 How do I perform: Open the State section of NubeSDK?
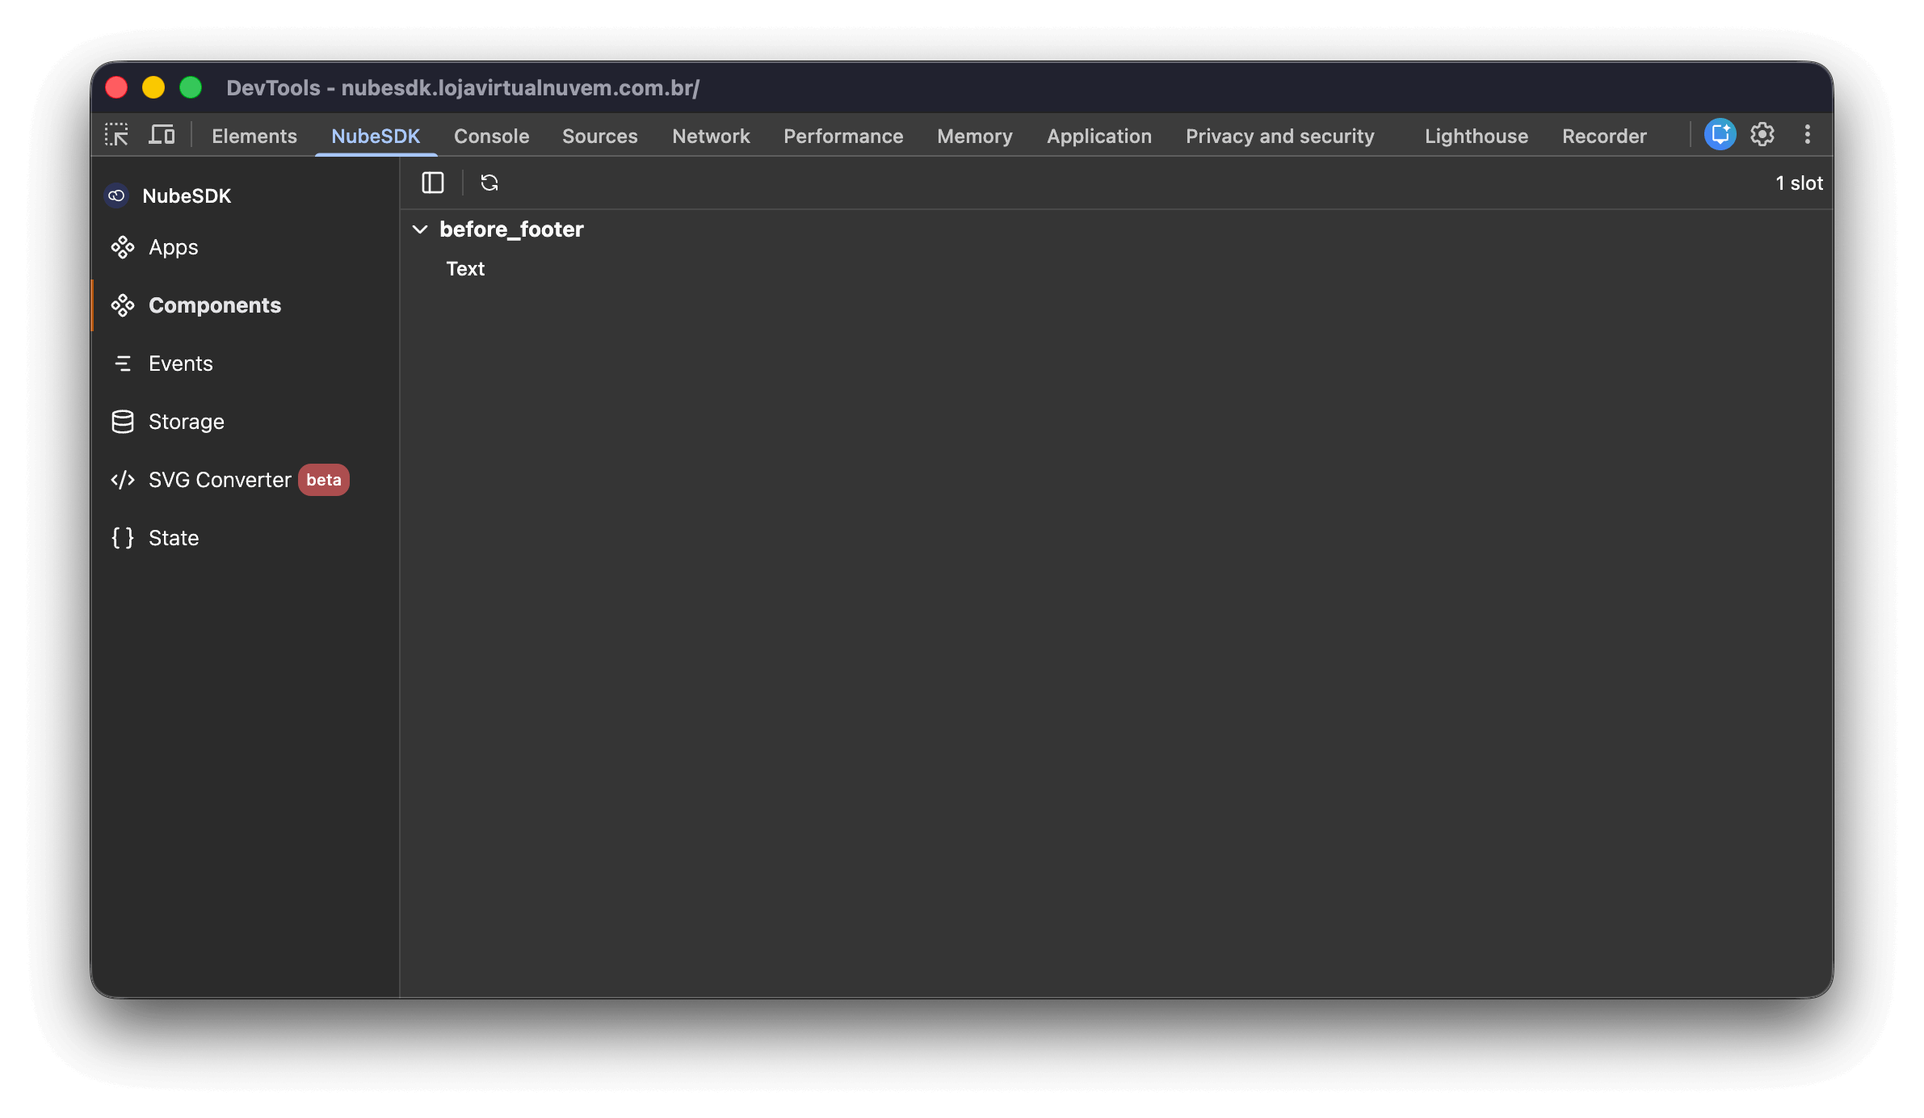(x=173, y=537)
